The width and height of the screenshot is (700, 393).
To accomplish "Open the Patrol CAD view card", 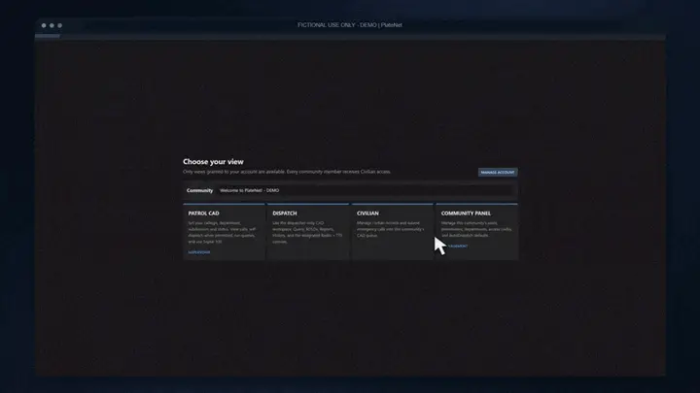I will point(225,232).
